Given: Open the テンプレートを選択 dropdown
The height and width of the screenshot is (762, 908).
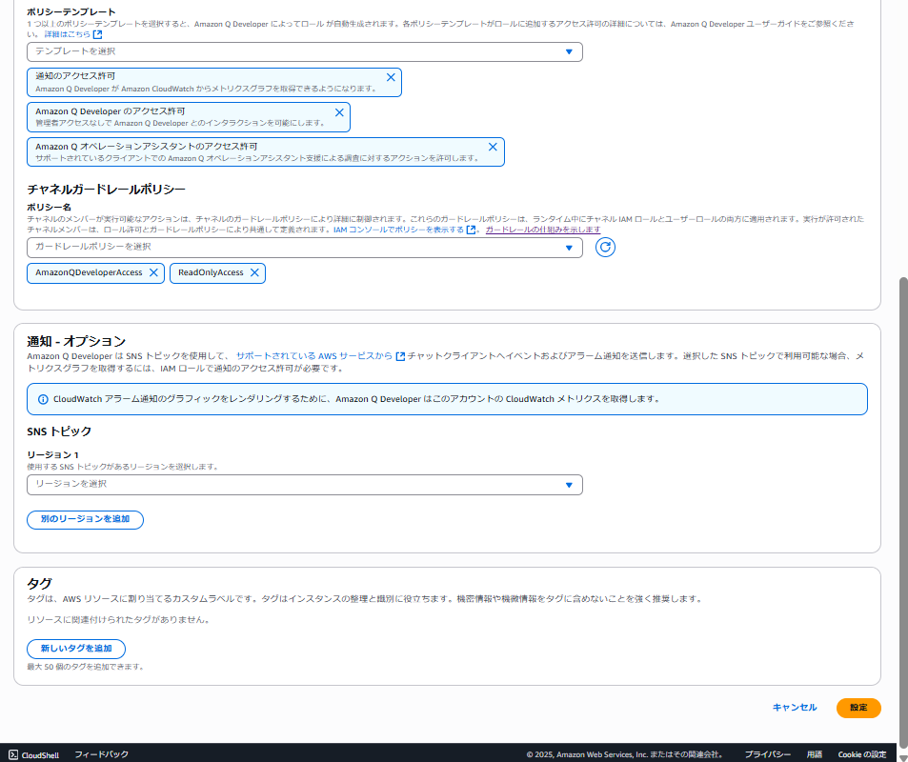Looking at the screenshot, I should point(305,51).
